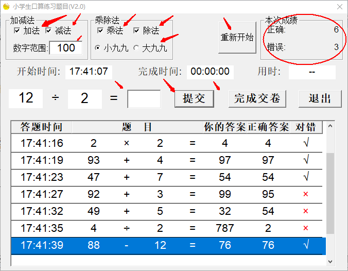This screenshot has width=348, height=271.
Task: Click the user answer 32 in 49+5 row
Action: (x=225, y=211)
